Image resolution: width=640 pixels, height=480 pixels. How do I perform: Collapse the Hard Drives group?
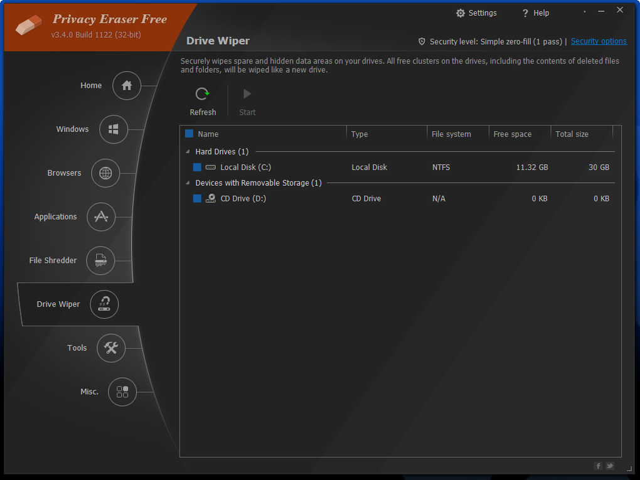click(x=188, y=151)
